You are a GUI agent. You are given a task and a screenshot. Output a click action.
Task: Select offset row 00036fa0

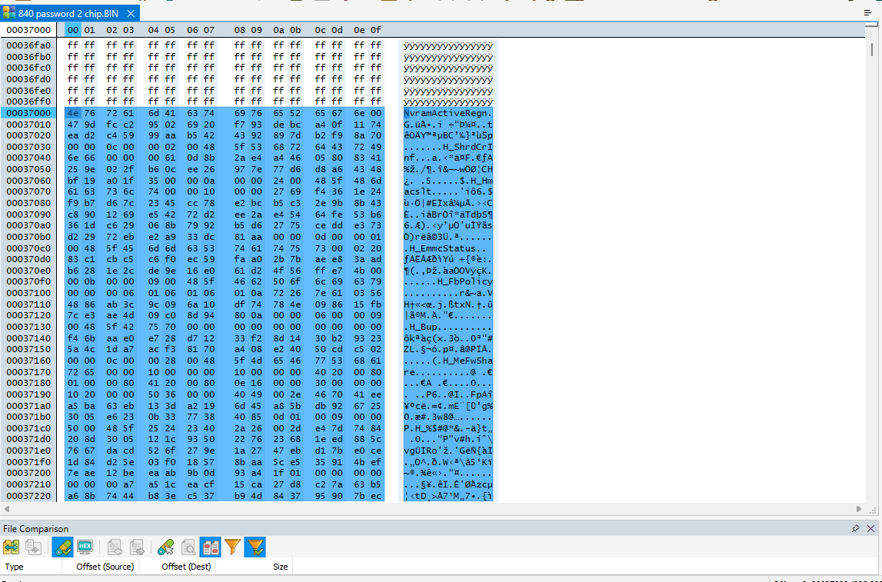tap(28, 45)
